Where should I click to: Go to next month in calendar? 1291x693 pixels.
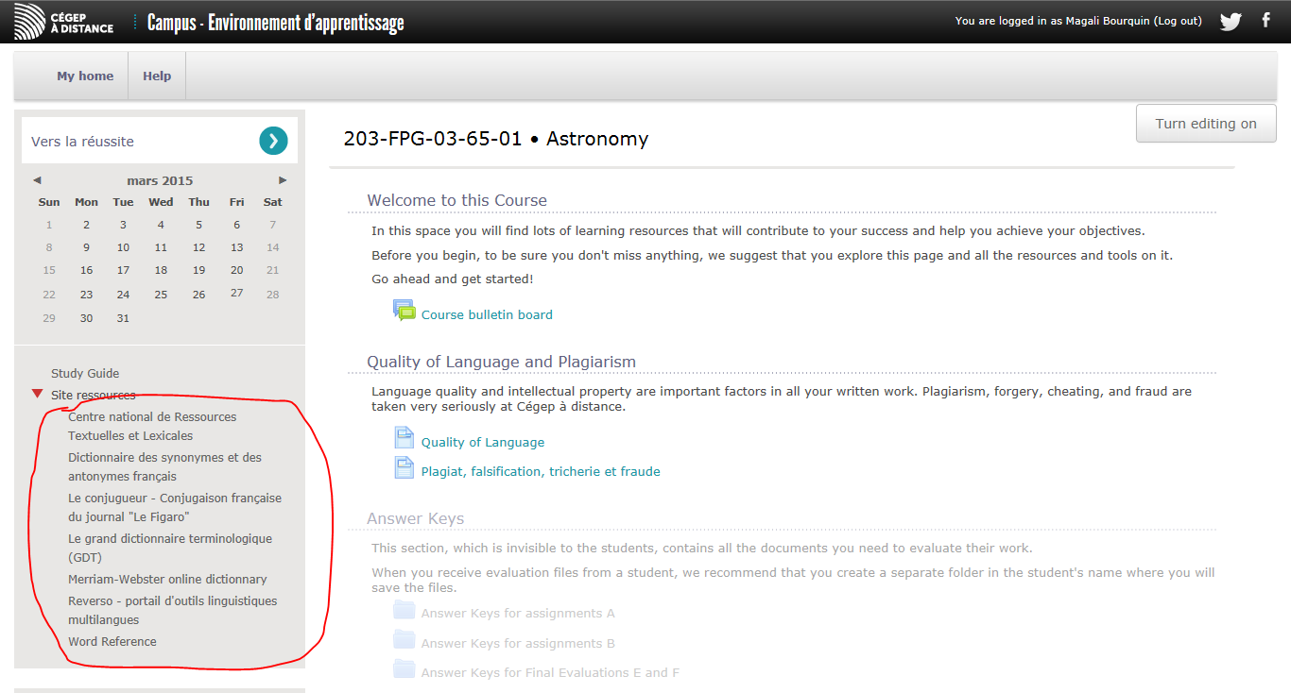click(x=283, y=180)
